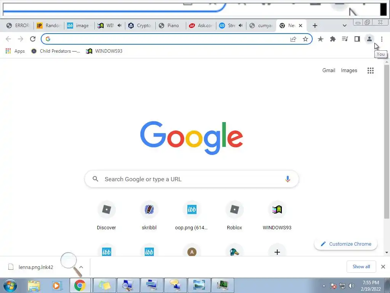
Task: Open the Images link
Action: point(349,71)
